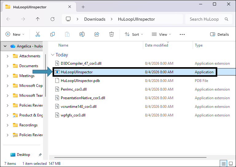Expand the Recordings folder chevron
The height and width of the screenshot is (167, 236).
point(7,125)
